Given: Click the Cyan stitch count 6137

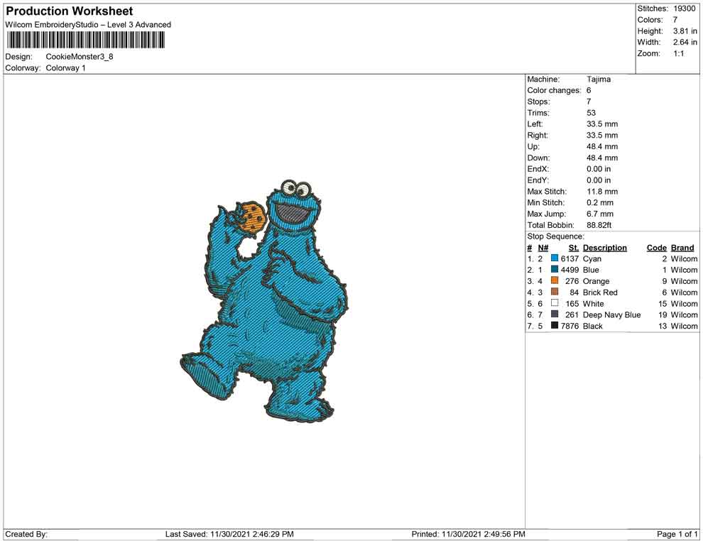Looking at the screenshot, I should click(x=570, y=258).
